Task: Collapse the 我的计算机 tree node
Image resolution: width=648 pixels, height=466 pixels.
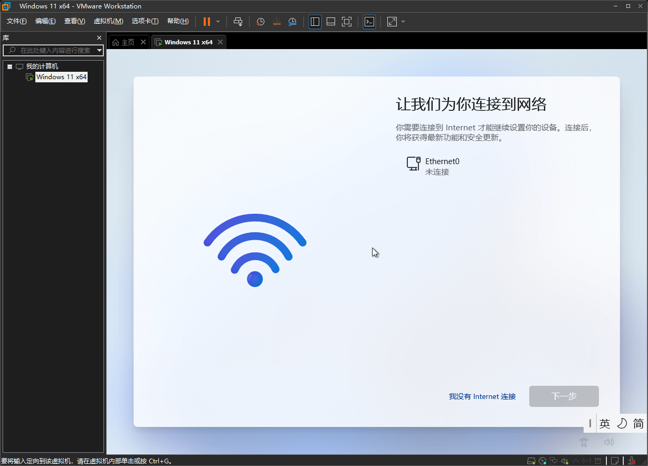Action: coord(9,66)
